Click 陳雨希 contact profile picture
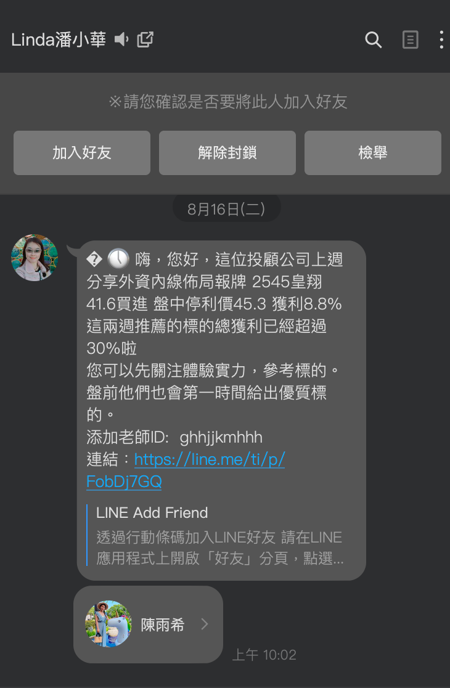Viewport: 450px width, 688px height. tap(108, 624)
